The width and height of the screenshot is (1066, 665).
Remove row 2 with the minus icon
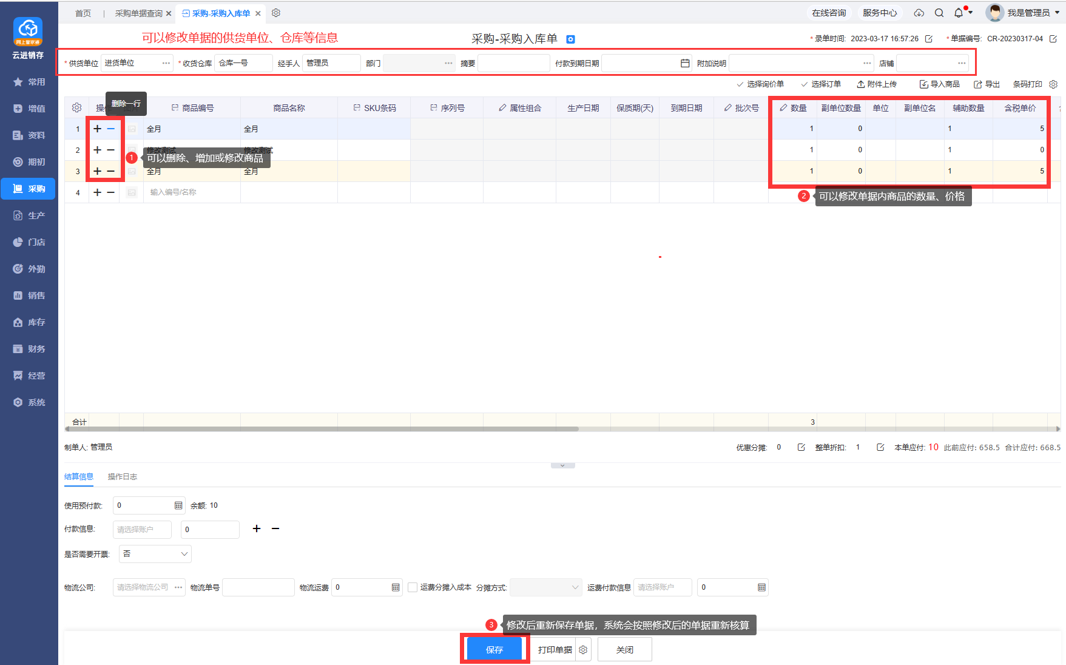click(110, 150)
